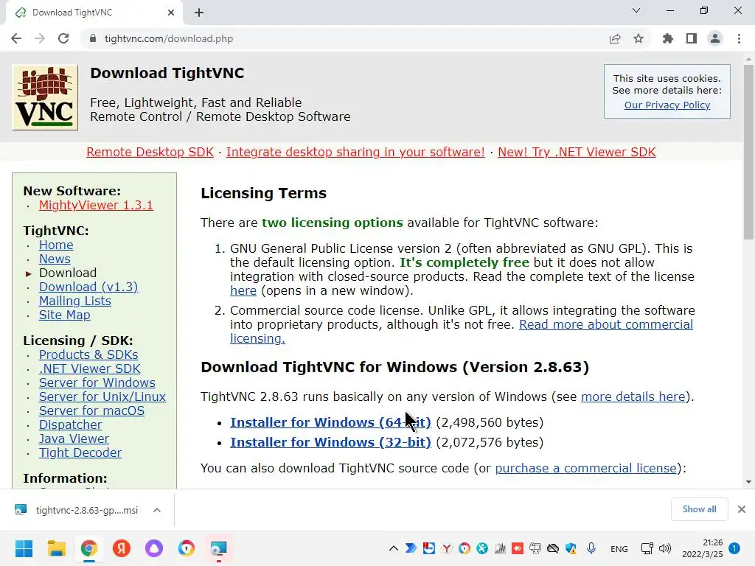Image resolution: width=755 pixels, height=566 pixels.
Task: Open File Explorer from taskbar
Action: [56, 548]
